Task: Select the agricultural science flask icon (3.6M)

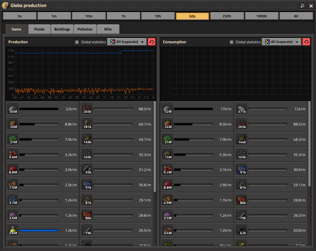Action: (13, 230)
